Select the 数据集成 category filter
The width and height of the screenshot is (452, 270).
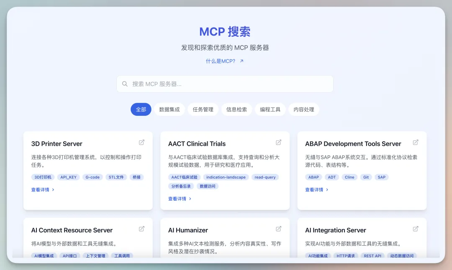[x=169, y=110]
